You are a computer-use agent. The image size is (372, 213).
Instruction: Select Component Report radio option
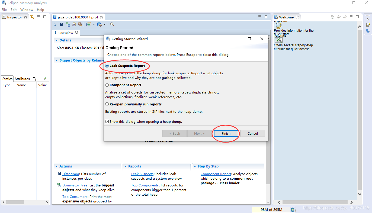click(107, 85)
